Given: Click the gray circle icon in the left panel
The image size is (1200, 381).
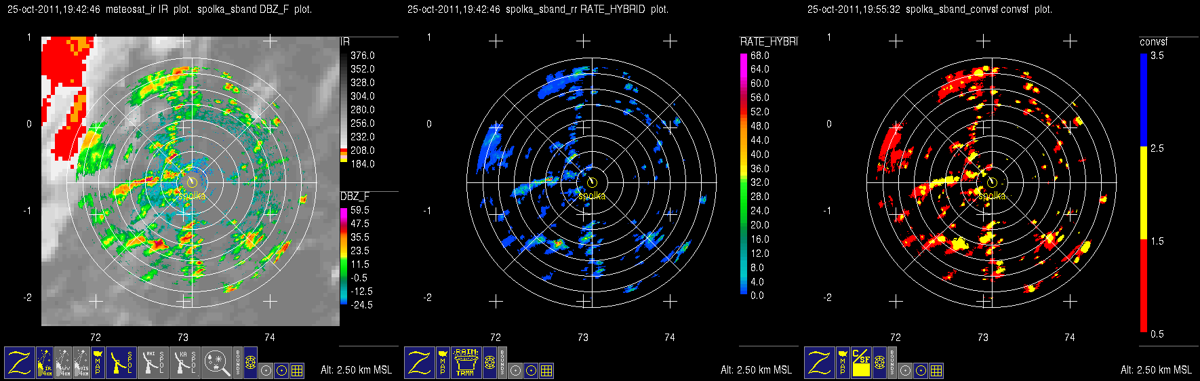Looking at the screenshot, I should (266, 371).
